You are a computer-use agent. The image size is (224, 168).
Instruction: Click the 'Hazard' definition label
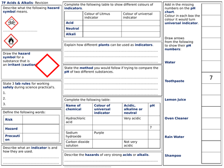pyautogui.click(x=11, y=129)
